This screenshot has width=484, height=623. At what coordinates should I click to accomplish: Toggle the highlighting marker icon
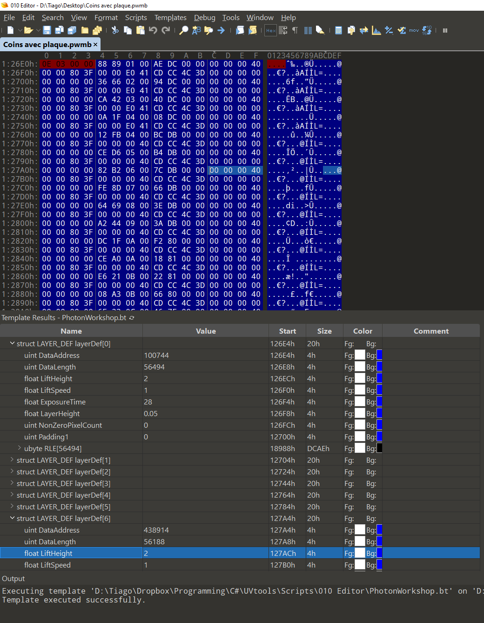pyautogui.click(x=320, y=30)
